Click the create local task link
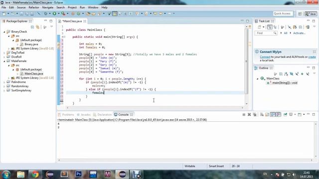Screen dimensions: 319x179 tap(312, 57)
